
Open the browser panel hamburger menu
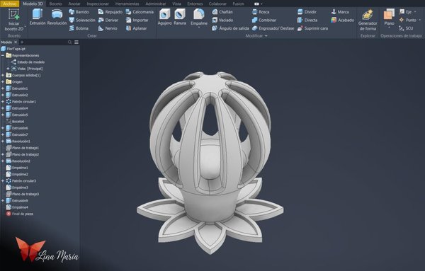tap(76, 42)
